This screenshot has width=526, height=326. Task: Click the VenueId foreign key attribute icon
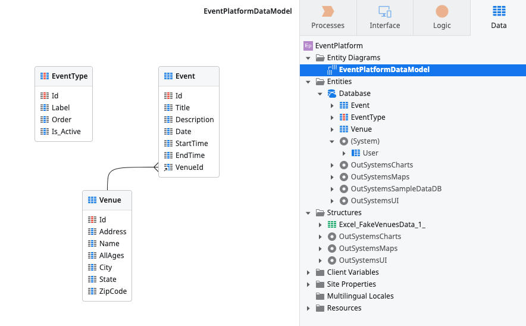click(168, 167)
